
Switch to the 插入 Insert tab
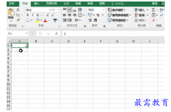tap(37, 4)
